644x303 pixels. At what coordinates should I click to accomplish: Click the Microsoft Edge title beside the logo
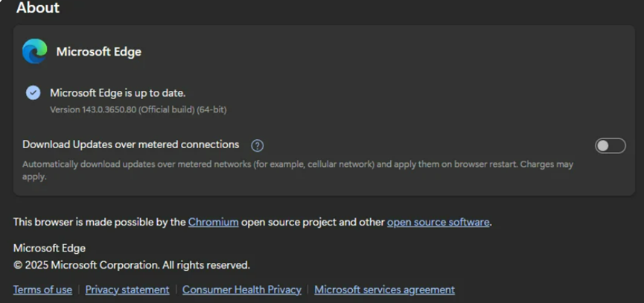(98, 52)
